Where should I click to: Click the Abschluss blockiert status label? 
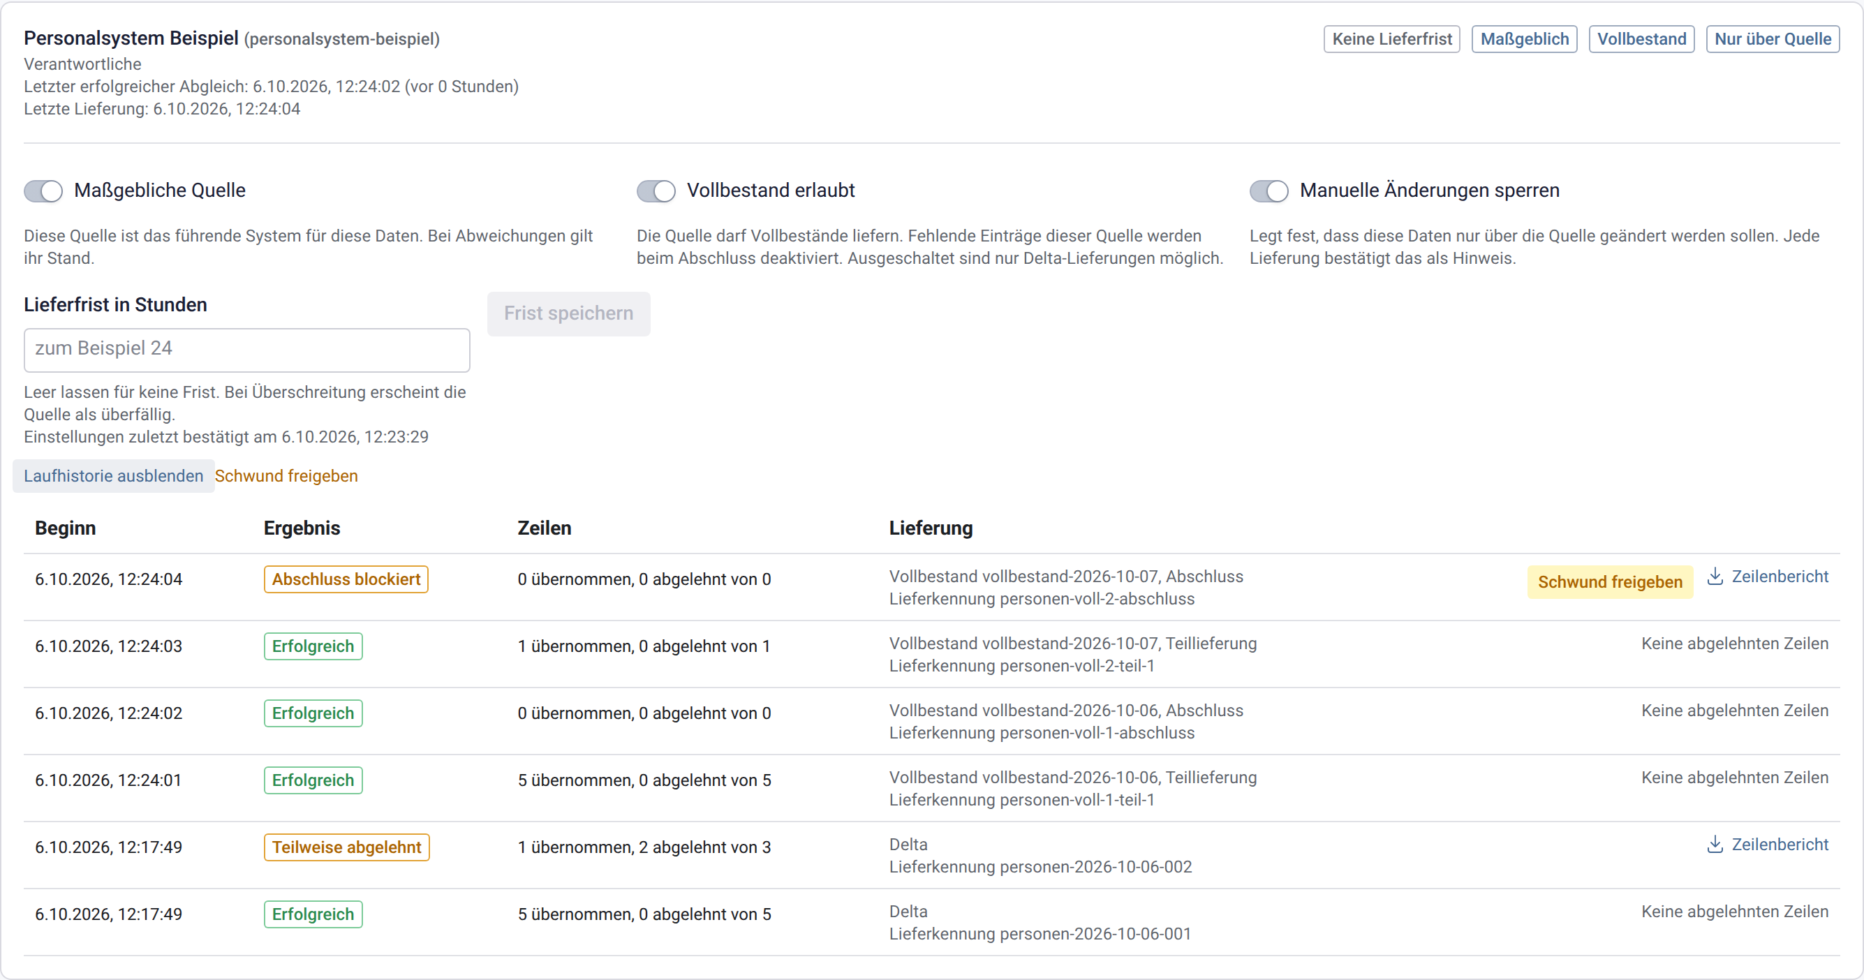coord(346,579)
